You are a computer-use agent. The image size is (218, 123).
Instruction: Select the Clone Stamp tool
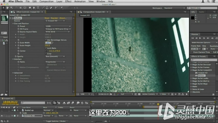pos(47,8)
